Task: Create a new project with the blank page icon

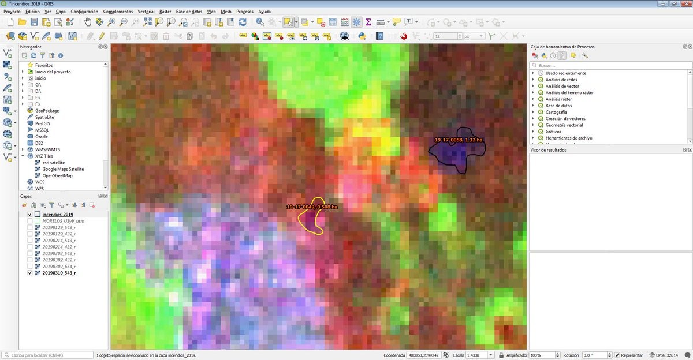Action: 10,22
